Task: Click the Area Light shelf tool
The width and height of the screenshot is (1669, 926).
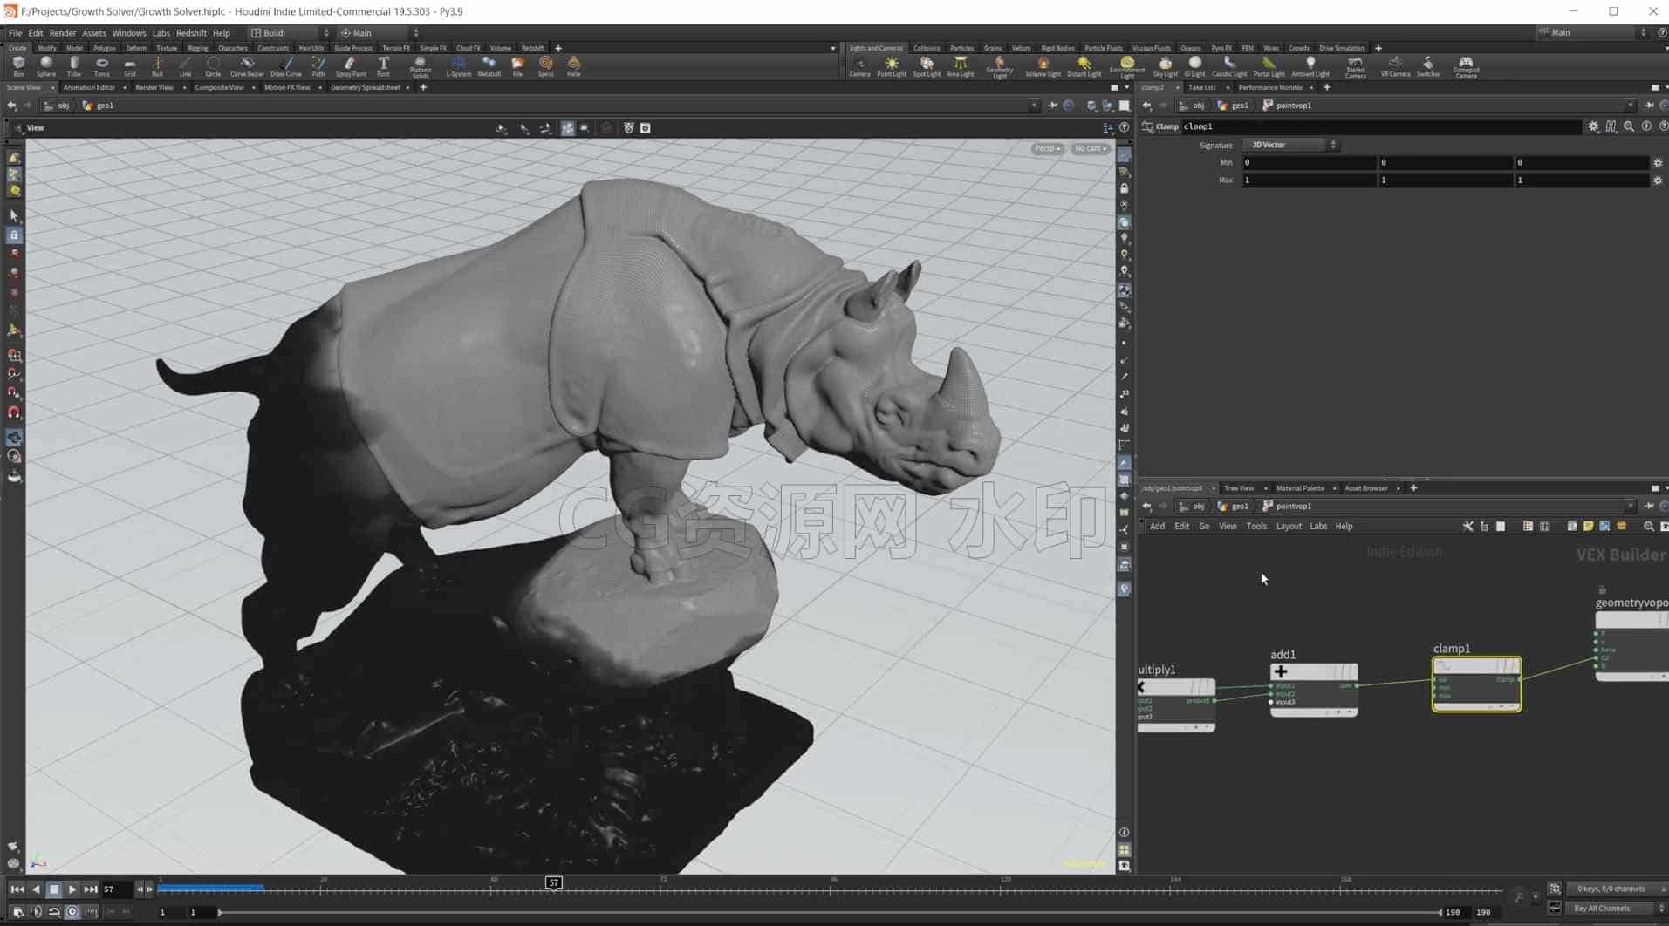Action: tap(960, 66)
